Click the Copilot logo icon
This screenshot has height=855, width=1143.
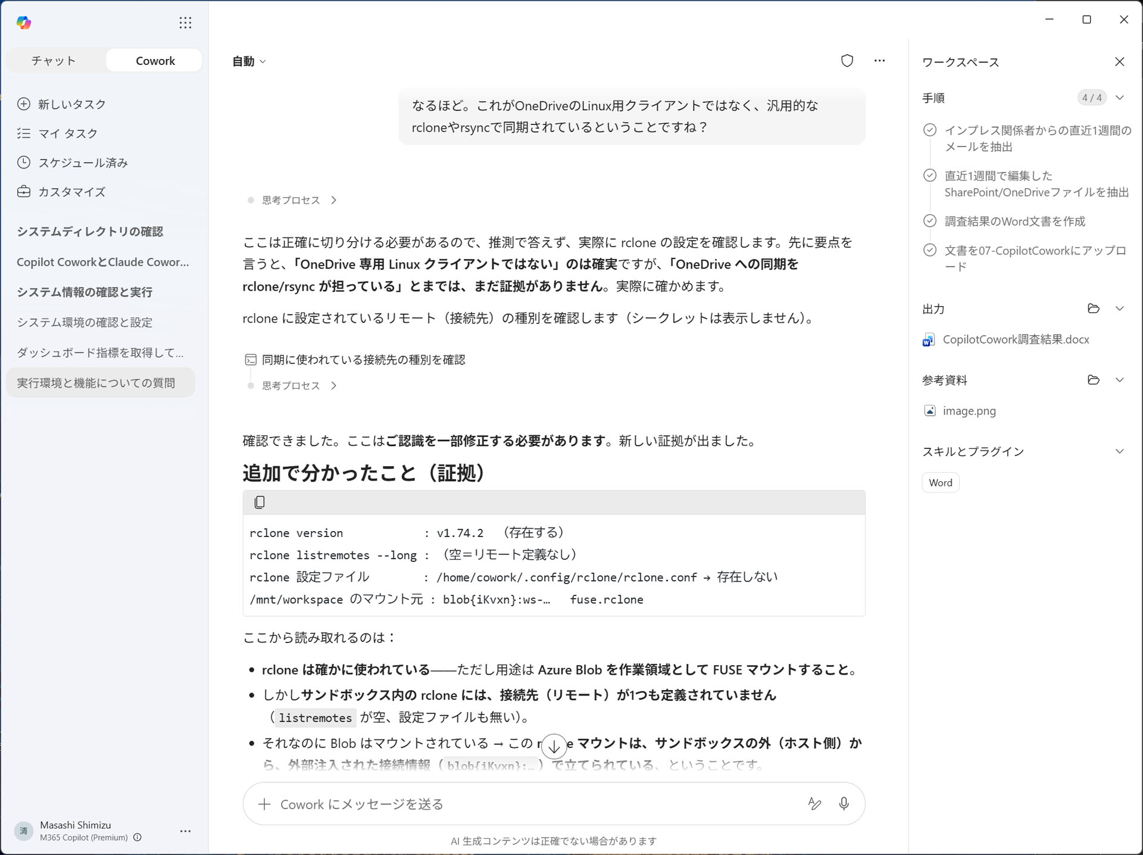pyautogui.click(x=24, y=23)
